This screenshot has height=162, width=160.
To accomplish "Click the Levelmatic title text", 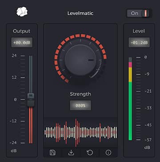I will (x=80, y=13).
